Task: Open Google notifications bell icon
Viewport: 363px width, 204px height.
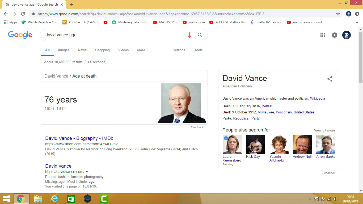Action: pyautogui.click(x=335, y=35)
